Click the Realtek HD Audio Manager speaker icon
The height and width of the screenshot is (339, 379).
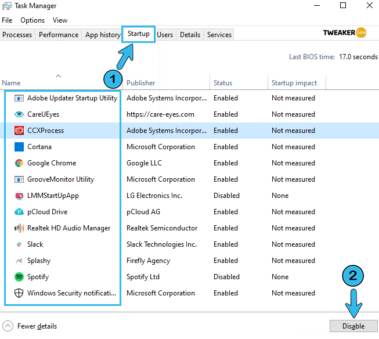pos(19,228)
